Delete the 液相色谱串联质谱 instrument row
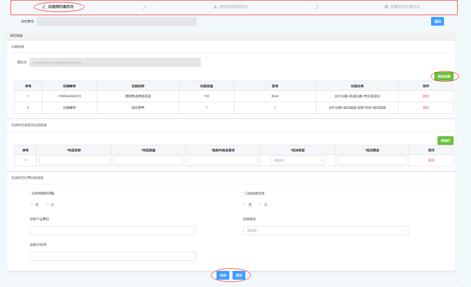 click(426, 96)
